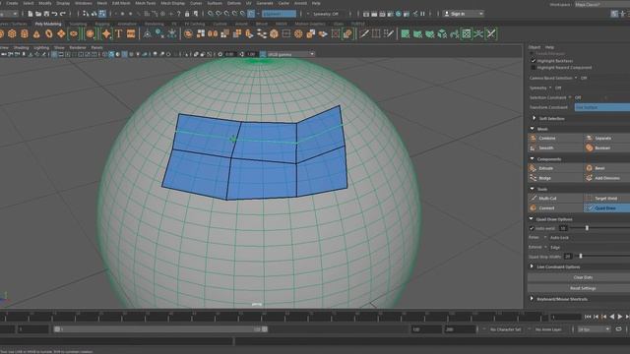Click the pause IPR render icon
The width and height of the screenshot is (630, 354).
[x=422, y=14]
